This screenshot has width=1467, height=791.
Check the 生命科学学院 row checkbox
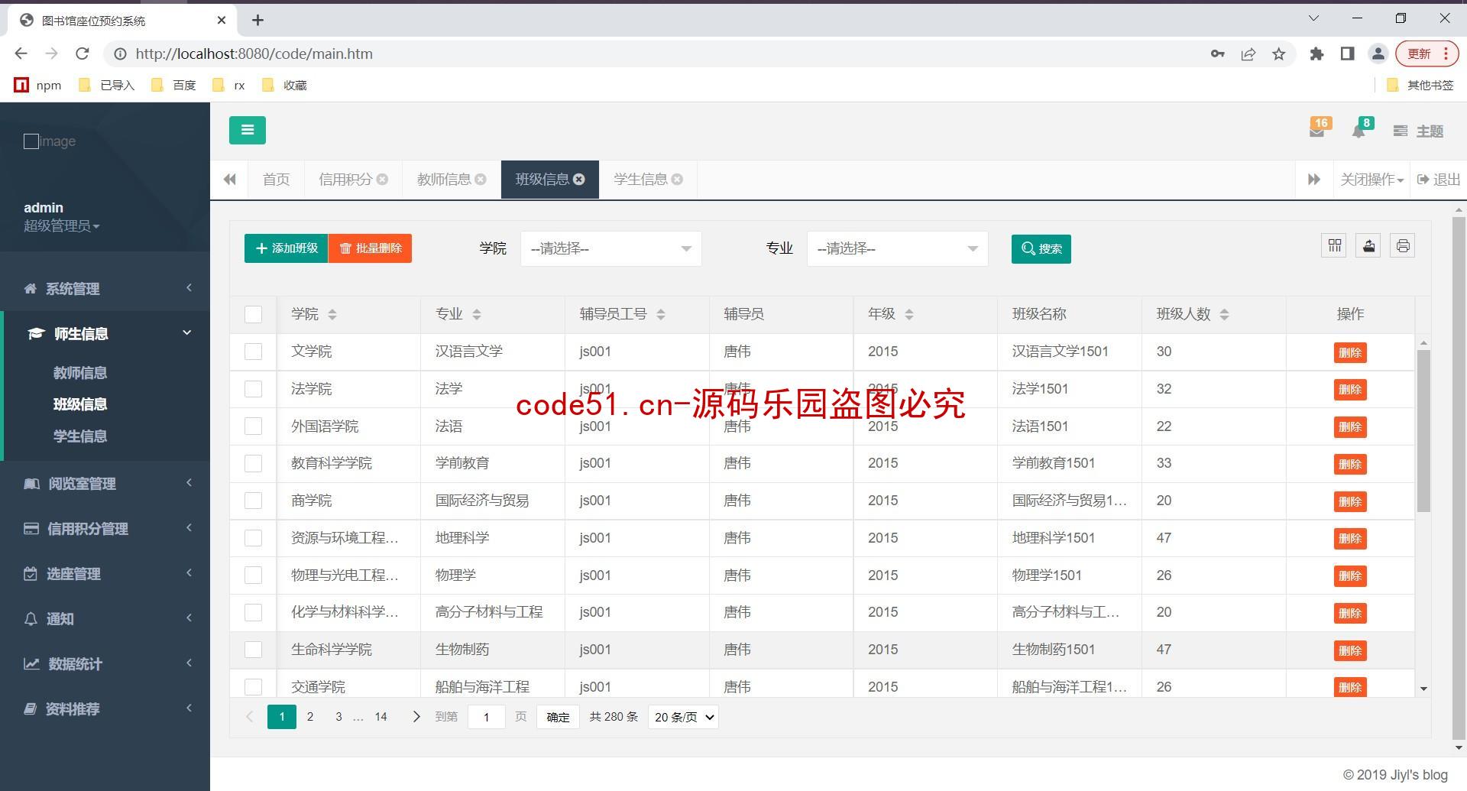point(253,650)
